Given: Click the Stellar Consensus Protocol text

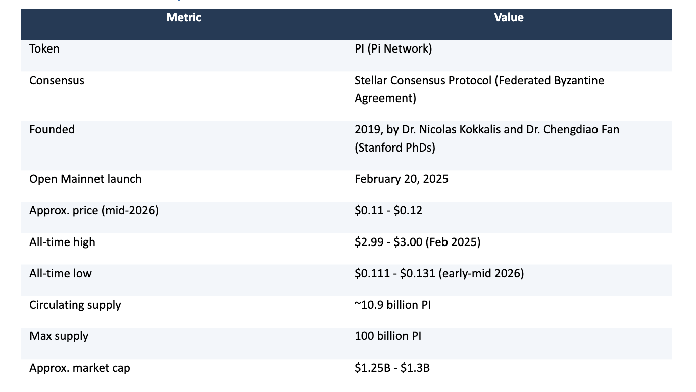Looking at the screenshot, I should (x=423, y=80).
